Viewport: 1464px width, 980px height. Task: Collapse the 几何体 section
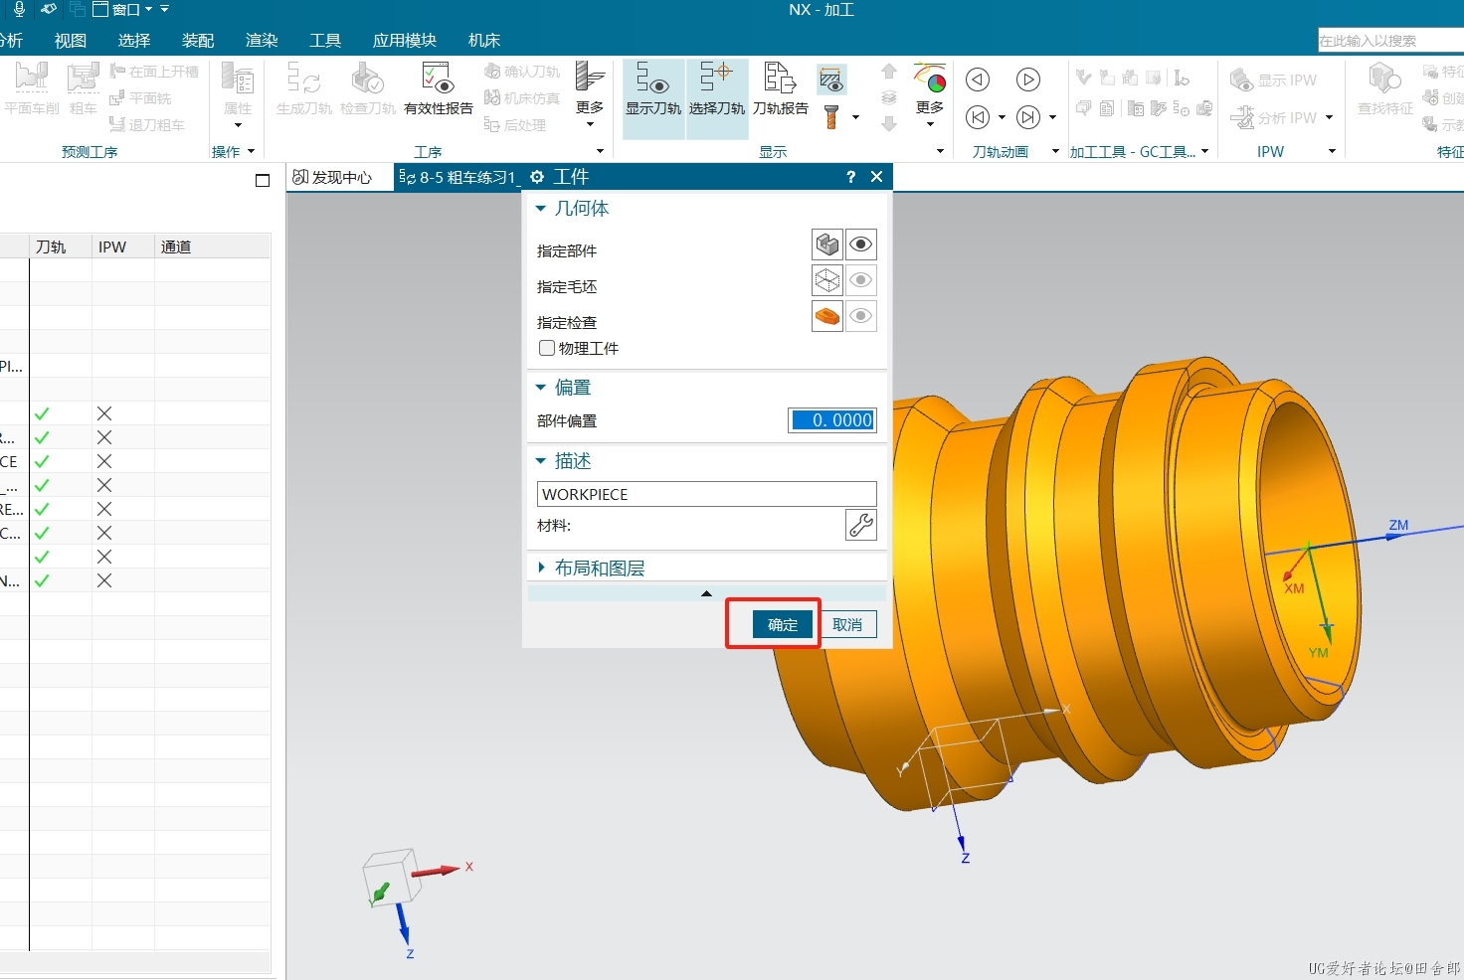pyautogui.click(x=541, y=209)
